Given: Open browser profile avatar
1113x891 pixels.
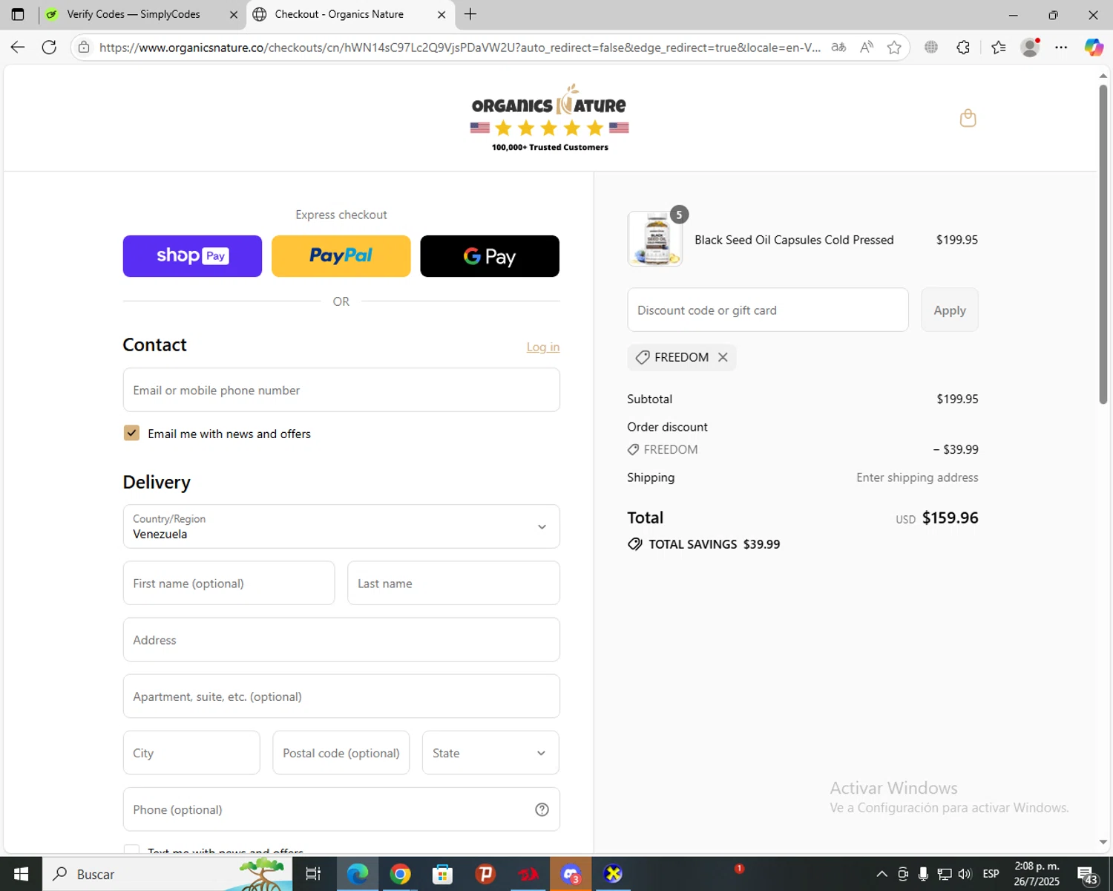Looking at the screenshot, I should tap(1030, 48).
